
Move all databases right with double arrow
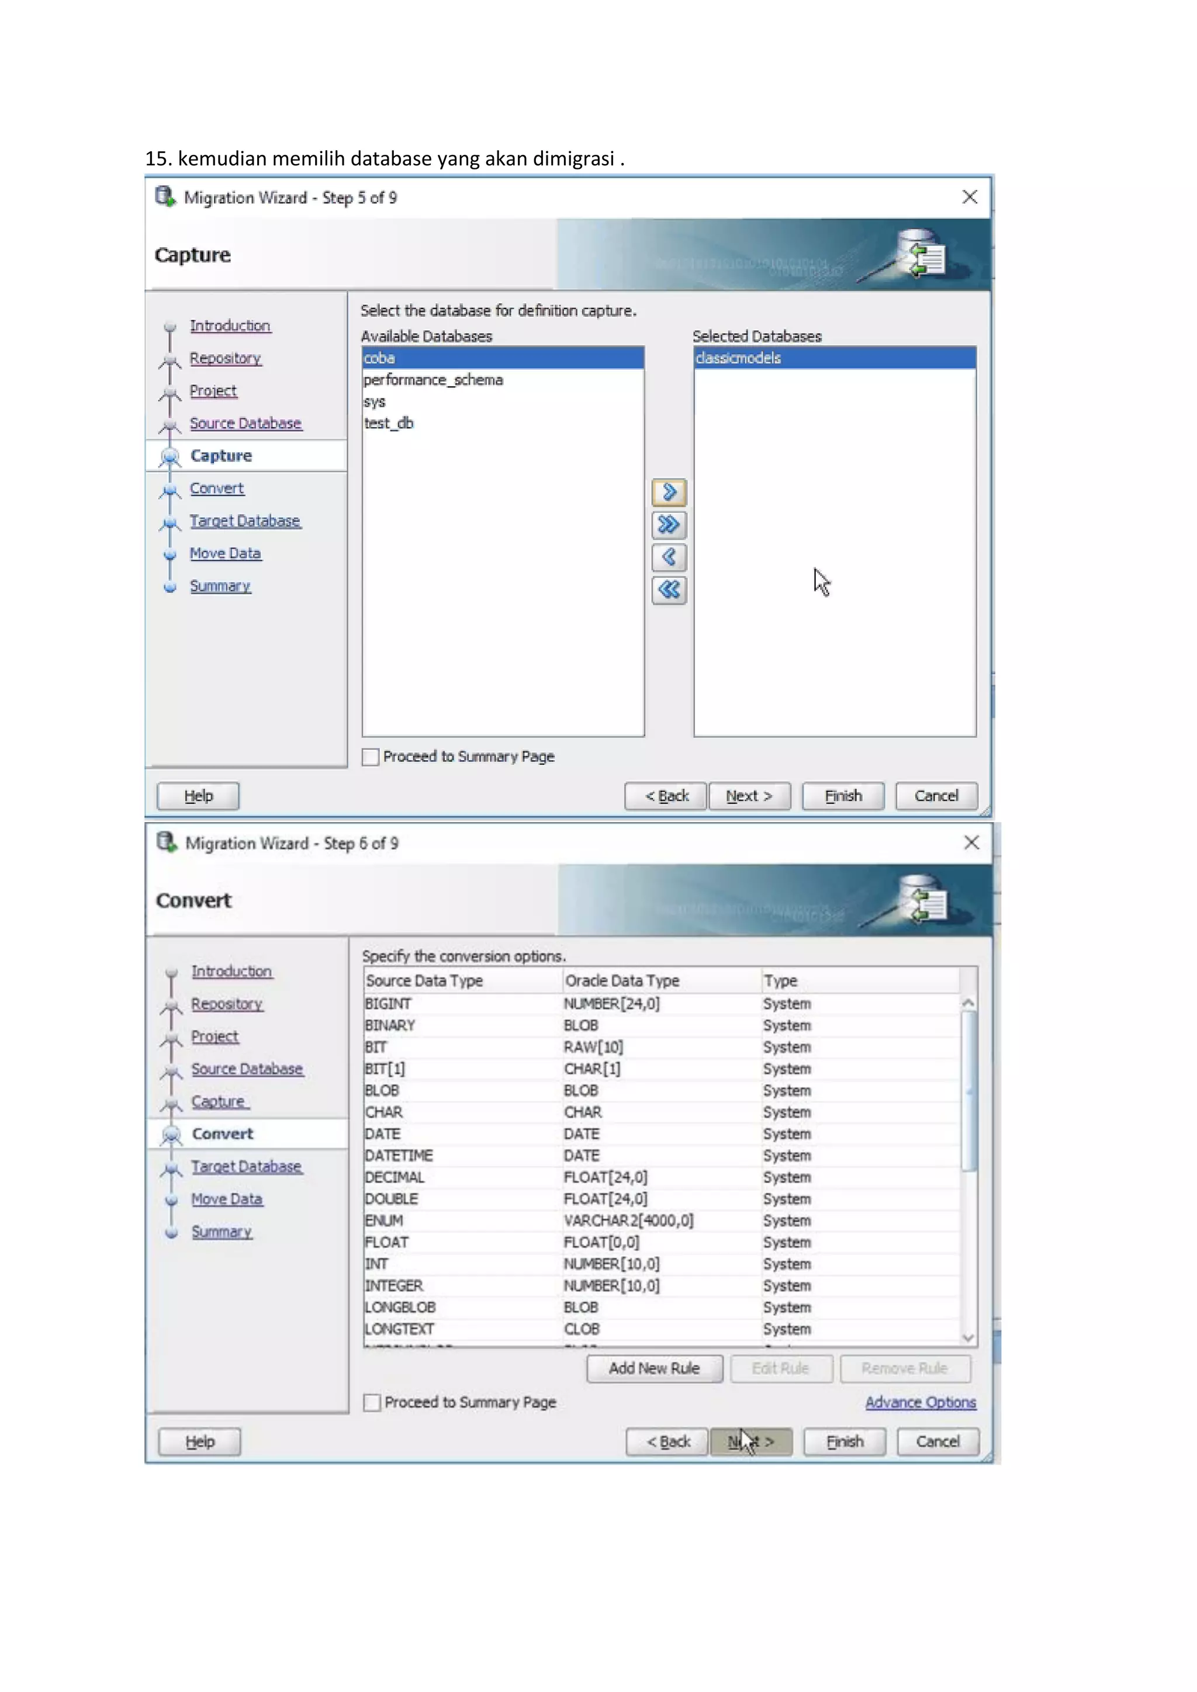[669, 525]
